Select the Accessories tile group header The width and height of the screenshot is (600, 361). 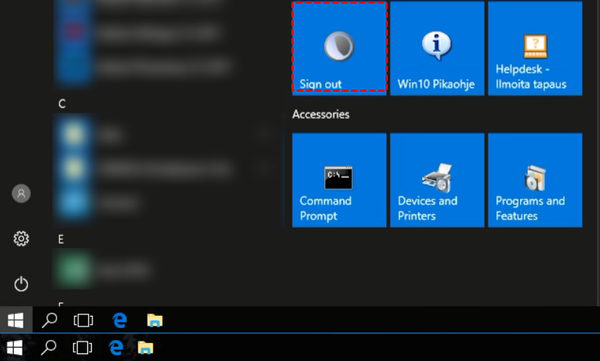[321, 114]
